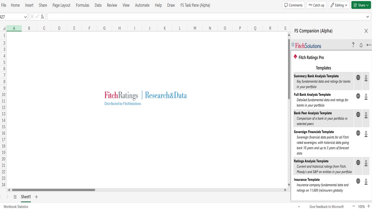
Task: Click the Insurance Template title
Action: tap(307, 180)
